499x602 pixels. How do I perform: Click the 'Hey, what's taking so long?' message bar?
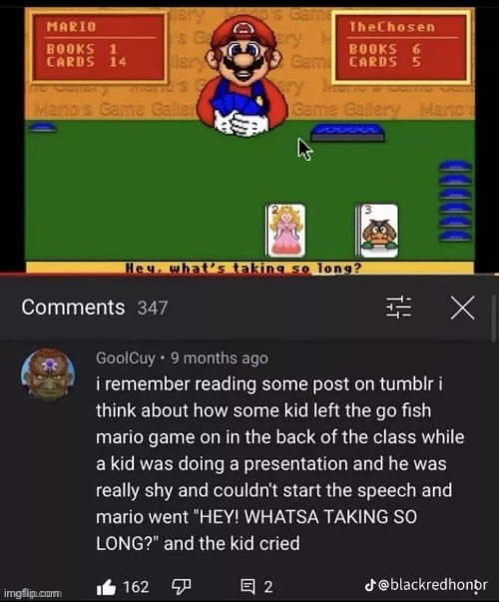click(249, 268)
